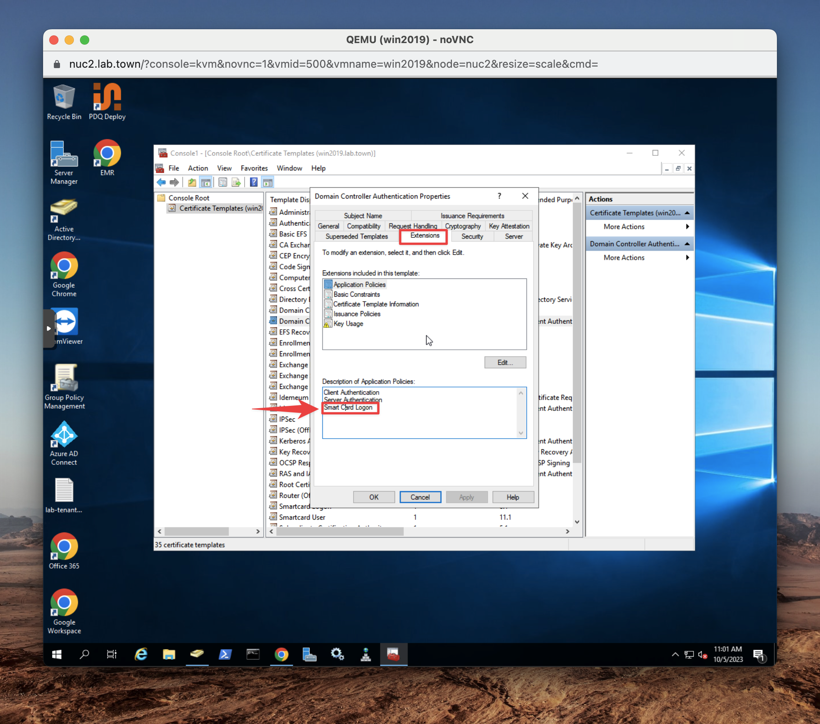Click the Export List toolbar icon
Viewport: 820px width, 724px height.
point(236,183)
